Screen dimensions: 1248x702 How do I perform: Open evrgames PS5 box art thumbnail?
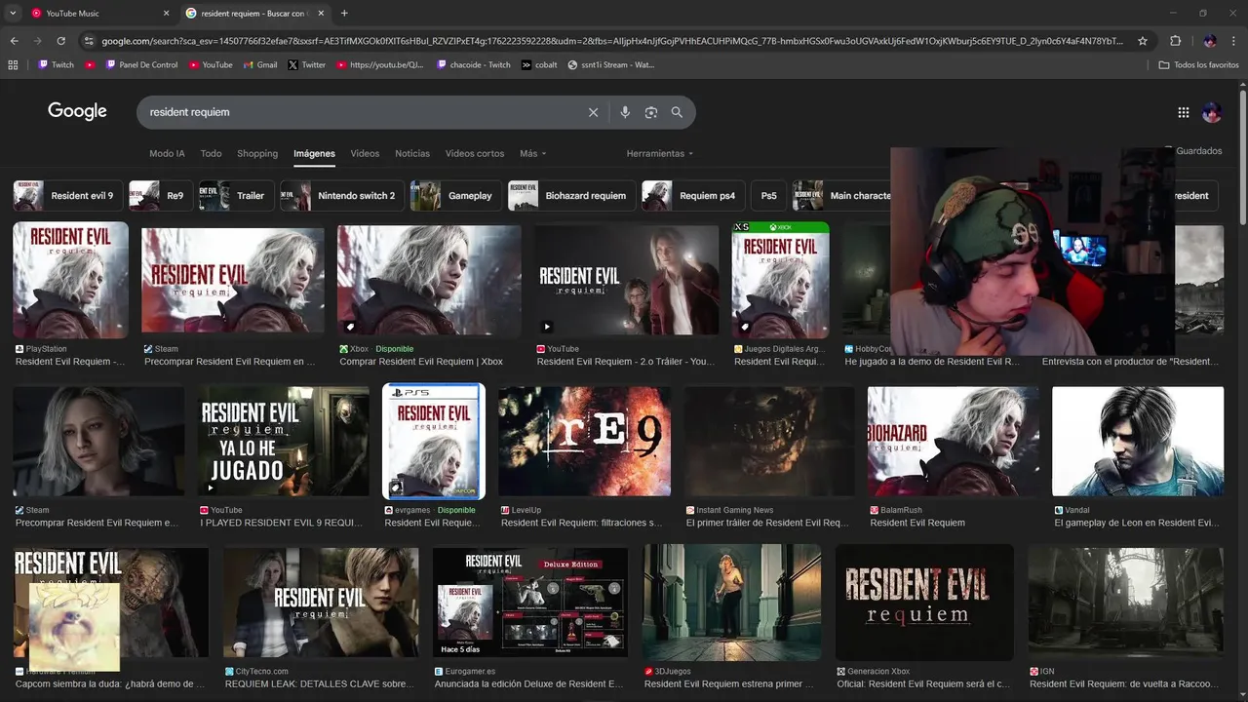point(434,442)
